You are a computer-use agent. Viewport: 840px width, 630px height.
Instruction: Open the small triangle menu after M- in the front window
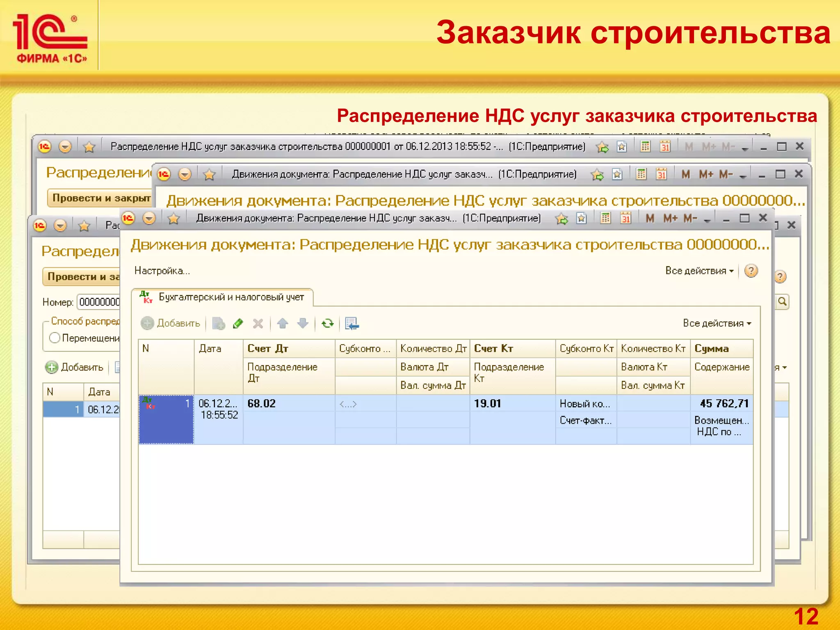[x=707, y=220]
